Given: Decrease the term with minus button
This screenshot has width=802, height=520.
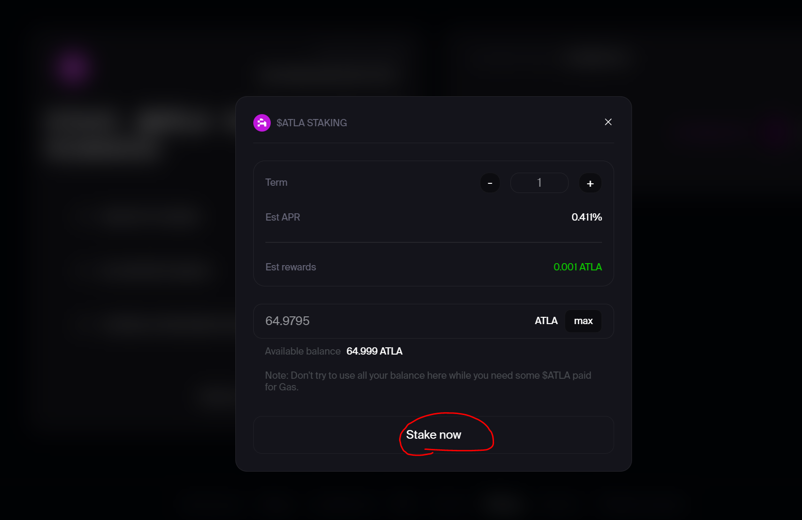Looking at the screenshot, I should (490, 183).
